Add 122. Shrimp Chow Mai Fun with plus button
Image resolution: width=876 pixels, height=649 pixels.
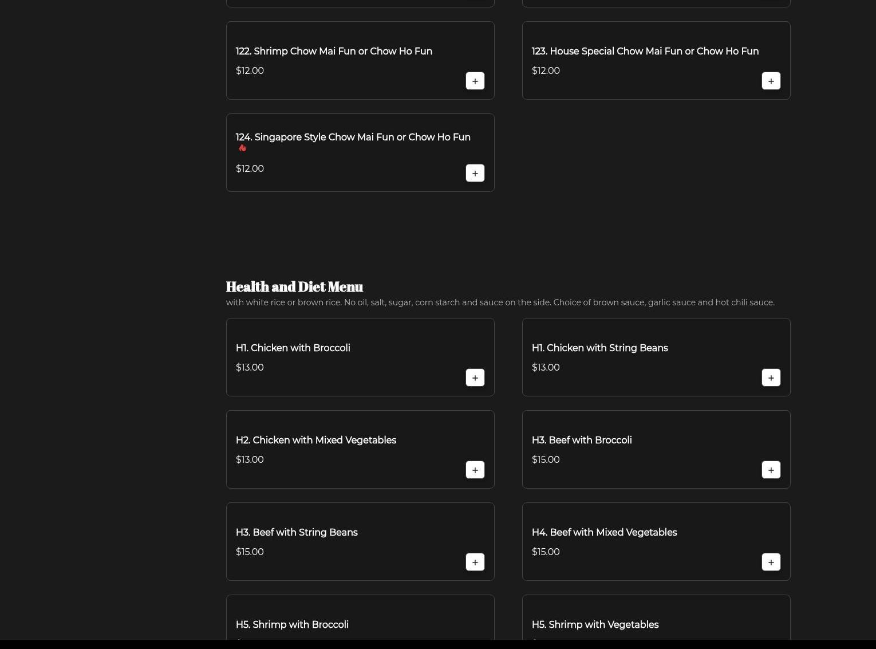(475, 81)
